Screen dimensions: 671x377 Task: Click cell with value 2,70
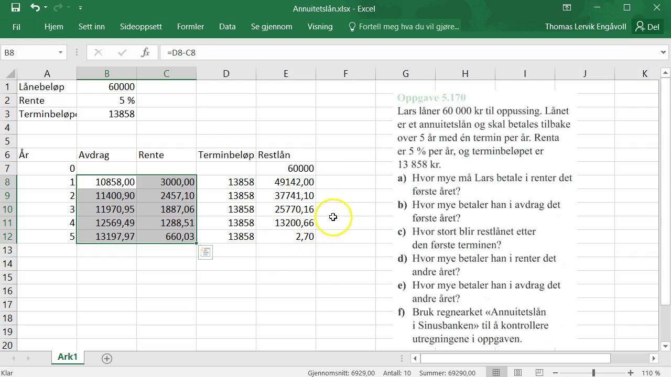click(x=286, y=237)
